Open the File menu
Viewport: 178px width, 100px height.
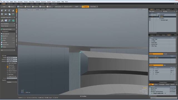click(1, 2)
